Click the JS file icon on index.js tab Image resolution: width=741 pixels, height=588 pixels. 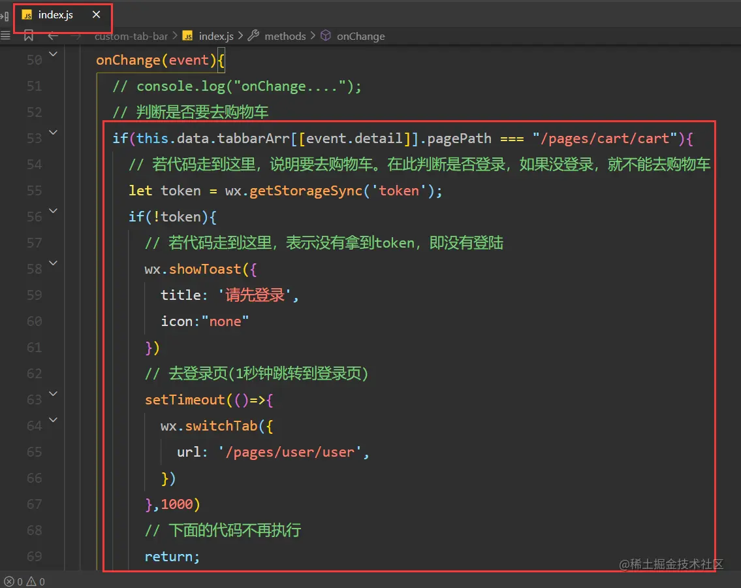[x=27, y=15]
